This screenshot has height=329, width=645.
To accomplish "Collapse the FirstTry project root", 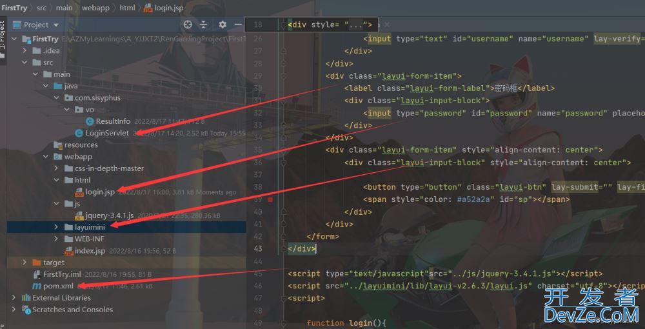I will coord(14,39).
